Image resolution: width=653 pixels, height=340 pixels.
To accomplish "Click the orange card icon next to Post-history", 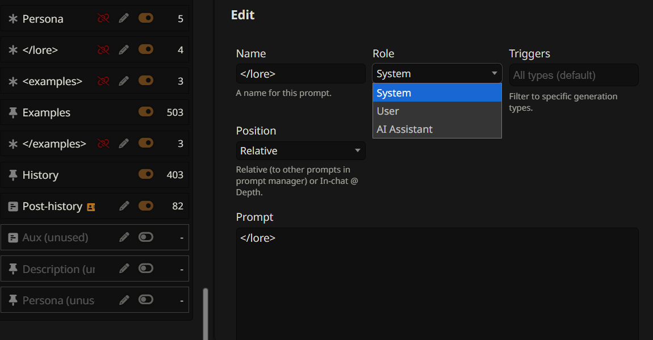I will pos(91,207).
